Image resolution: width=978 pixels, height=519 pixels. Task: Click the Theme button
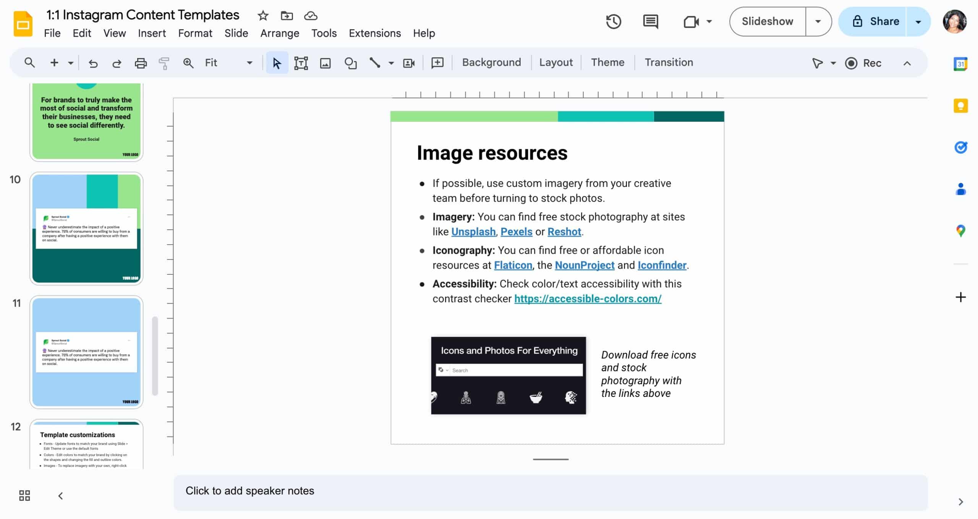[x=607, y=62]
